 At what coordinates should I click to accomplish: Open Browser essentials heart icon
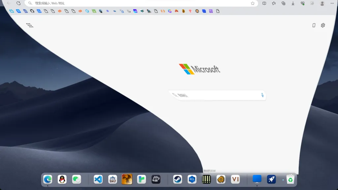pos(303,3)
